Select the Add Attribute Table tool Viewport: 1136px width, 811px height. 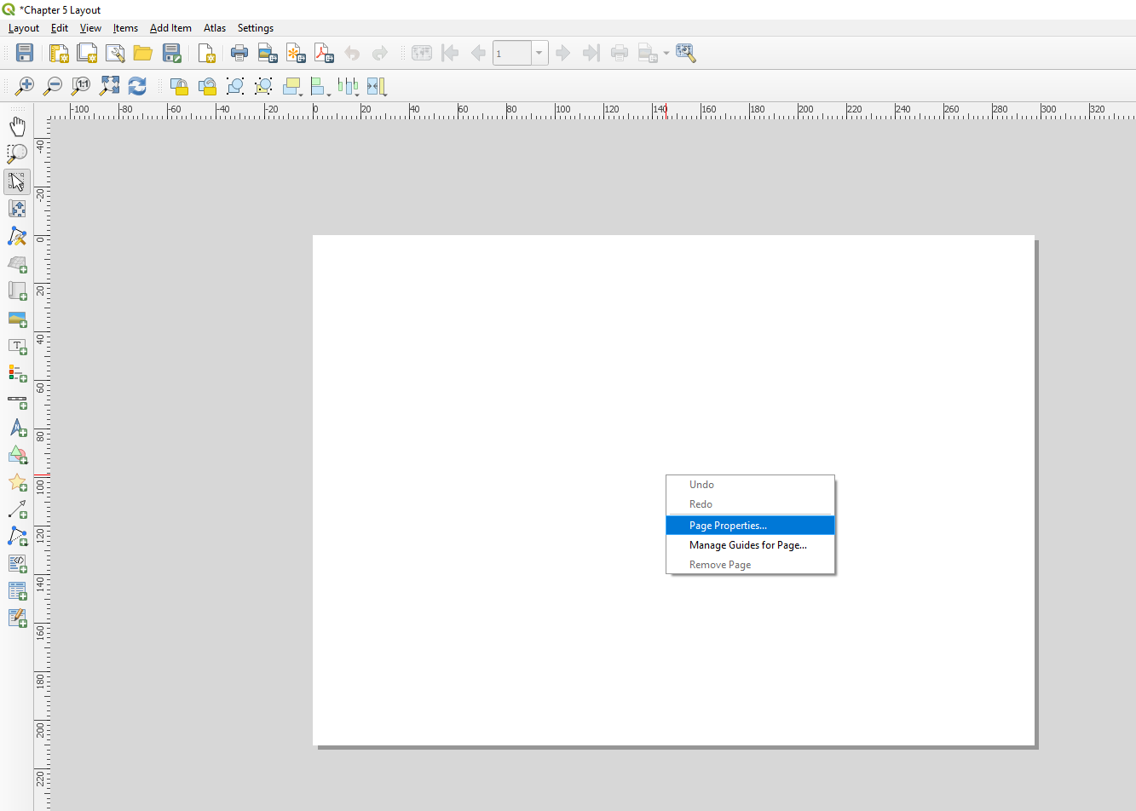[17, 591]
